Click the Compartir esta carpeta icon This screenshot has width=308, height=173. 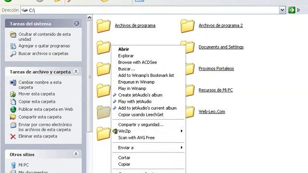(13, 117)
